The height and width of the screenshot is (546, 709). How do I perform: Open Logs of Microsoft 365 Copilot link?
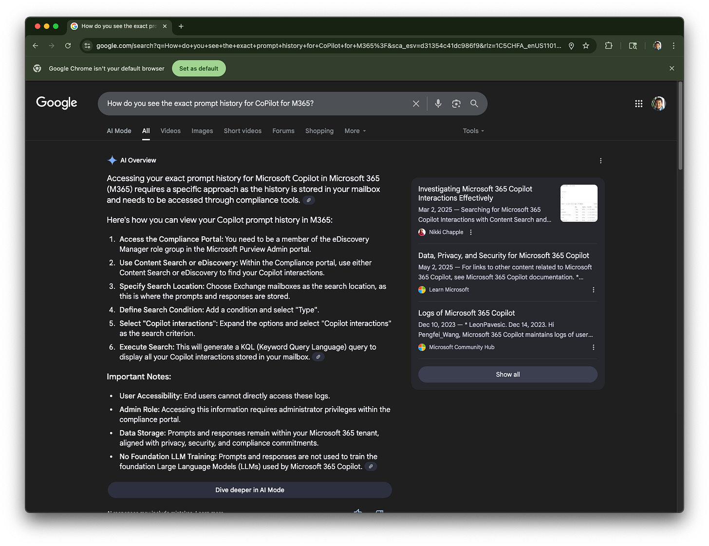[466, 313]
